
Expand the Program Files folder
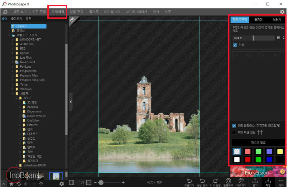(x=13, y=75)
